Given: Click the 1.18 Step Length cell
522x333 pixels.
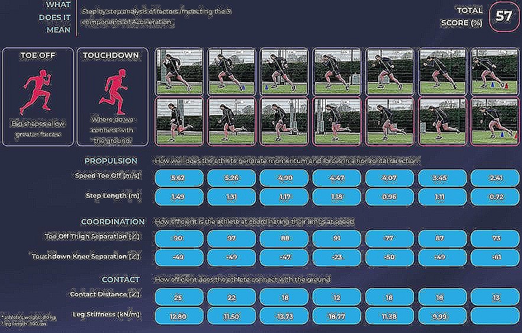Looking at the screenshot, I should pyautogui.click(x=336, y=197).
